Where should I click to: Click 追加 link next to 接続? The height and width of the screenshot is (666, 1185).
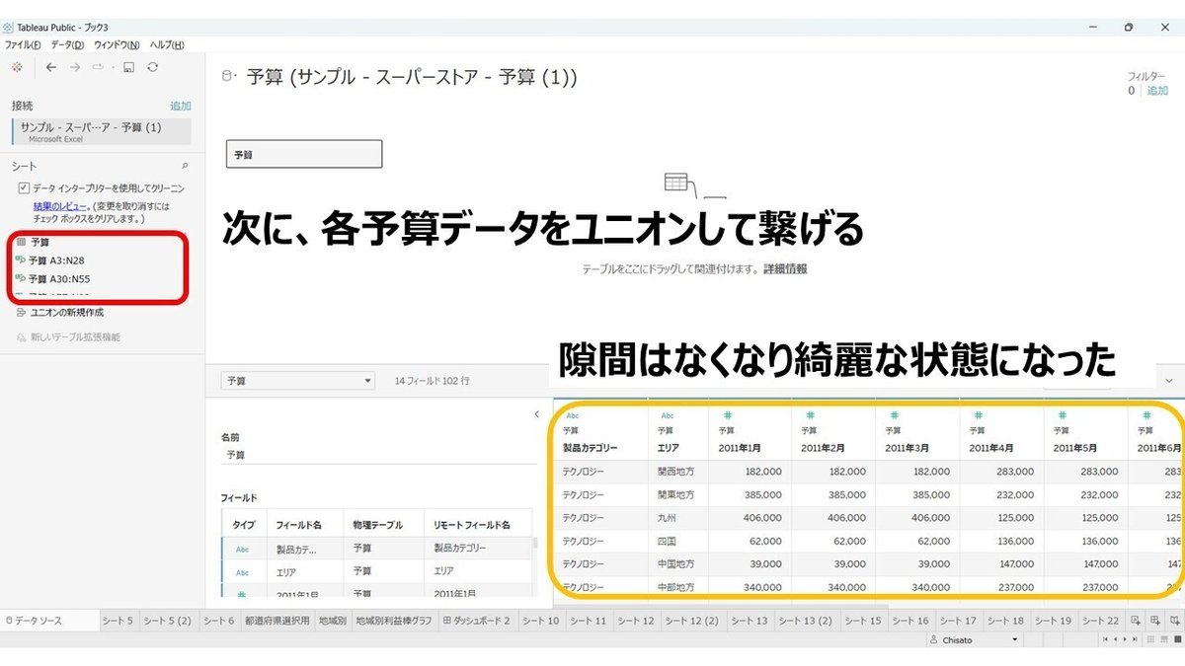(180, 106)
